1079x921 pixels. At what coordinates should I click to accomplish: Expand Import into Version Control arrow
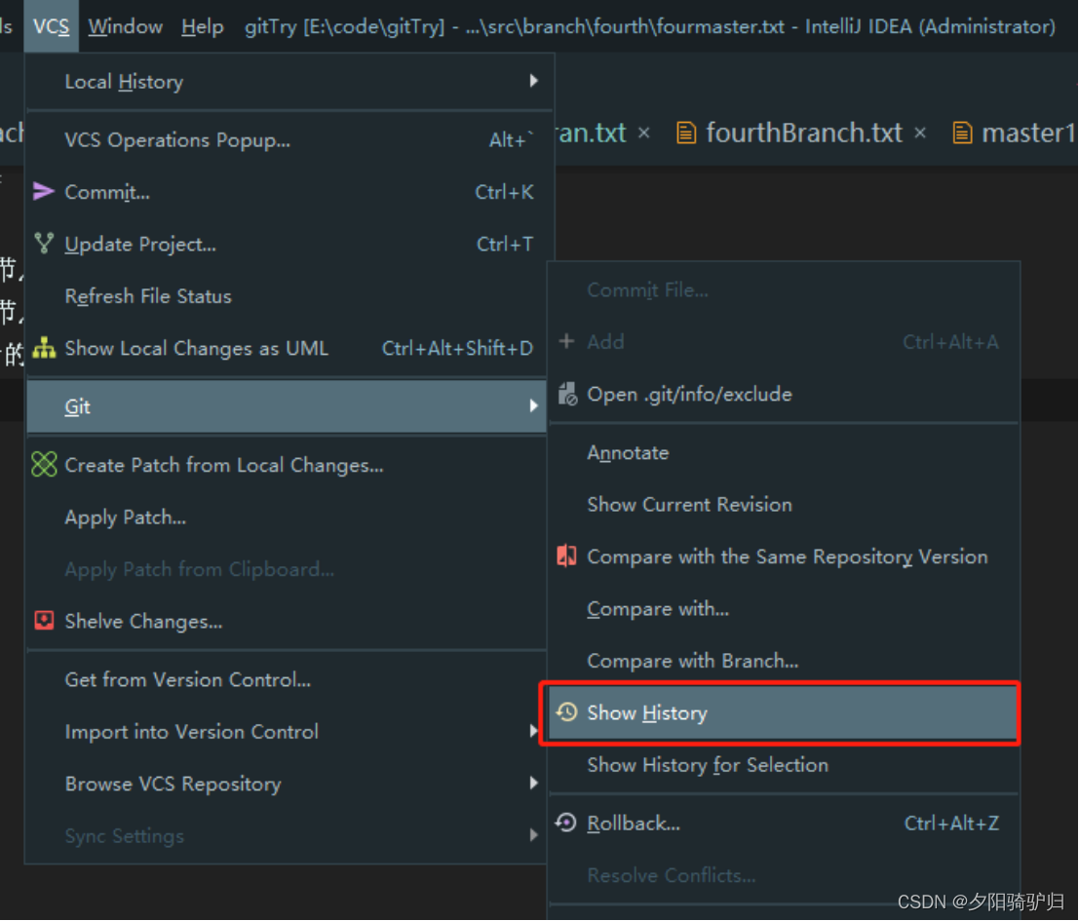click(534, 731)
